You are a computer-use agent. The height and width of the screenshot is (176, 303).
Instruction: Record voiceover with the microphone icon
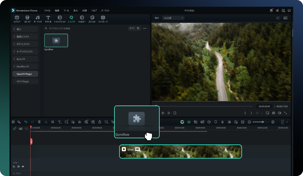223,122
